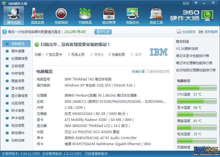The width and height of the screenshot is (220, 157).
Task: Click the 独立显卡 feature indicator
Action: tap(54, 54)
